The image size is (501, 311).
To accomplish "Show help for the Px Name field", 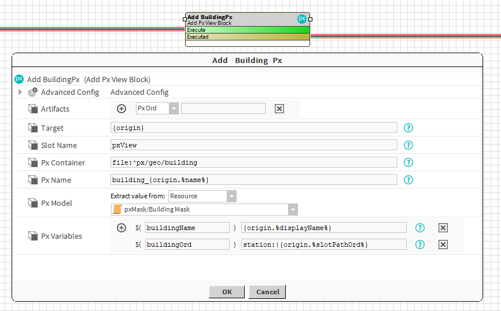I will [x=408, y=180].
